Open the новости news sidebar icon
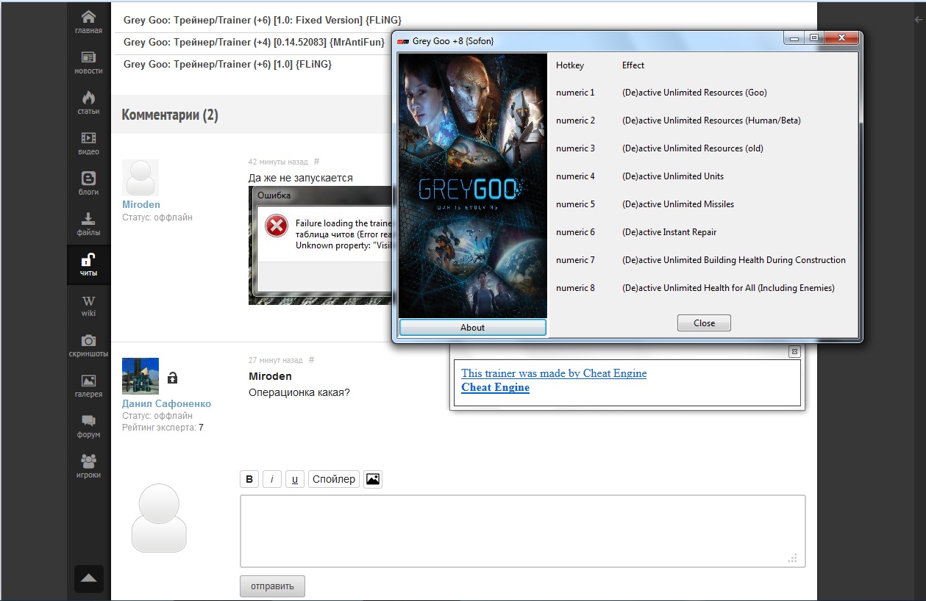926x601 pixels. click(x=88, y=62)
